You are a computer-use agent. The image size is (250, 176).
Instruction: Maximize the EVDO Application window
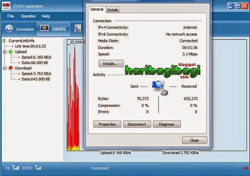point(237,6)
